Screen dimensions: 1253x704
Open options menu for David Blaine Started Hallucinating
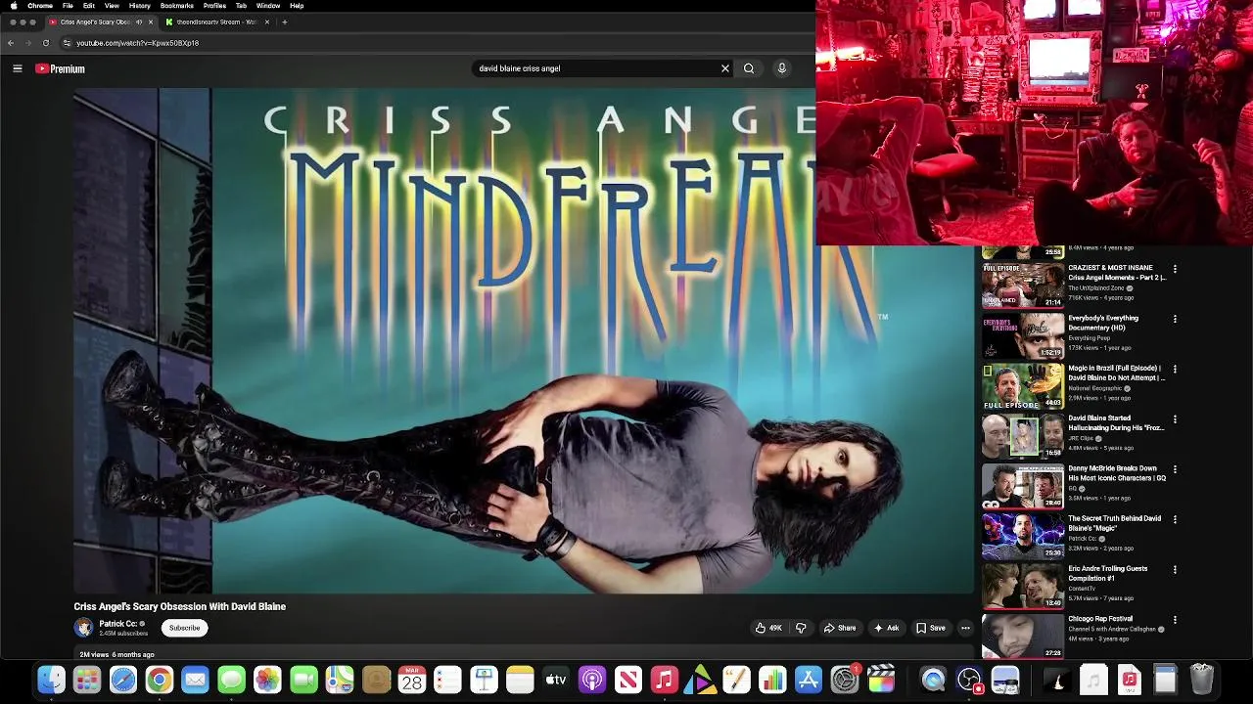pos(1175,419)
